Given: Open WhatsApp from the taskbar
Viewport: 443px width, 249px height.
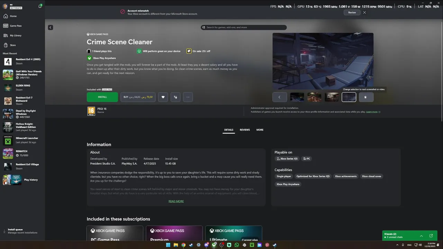Looking at the screenshot, I should tap(237, 245).
